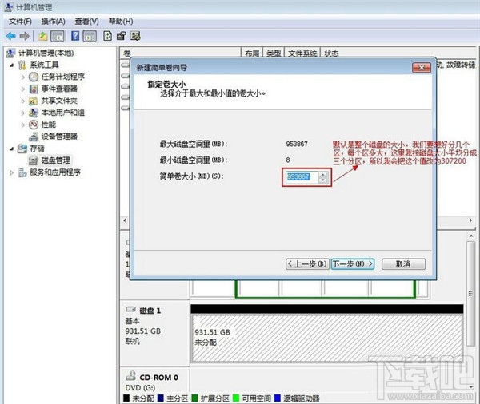Click the dark blue 主分区 legend swatch
Image resolution: width=480 pixels, height=404 pixels.
(161, 398)
